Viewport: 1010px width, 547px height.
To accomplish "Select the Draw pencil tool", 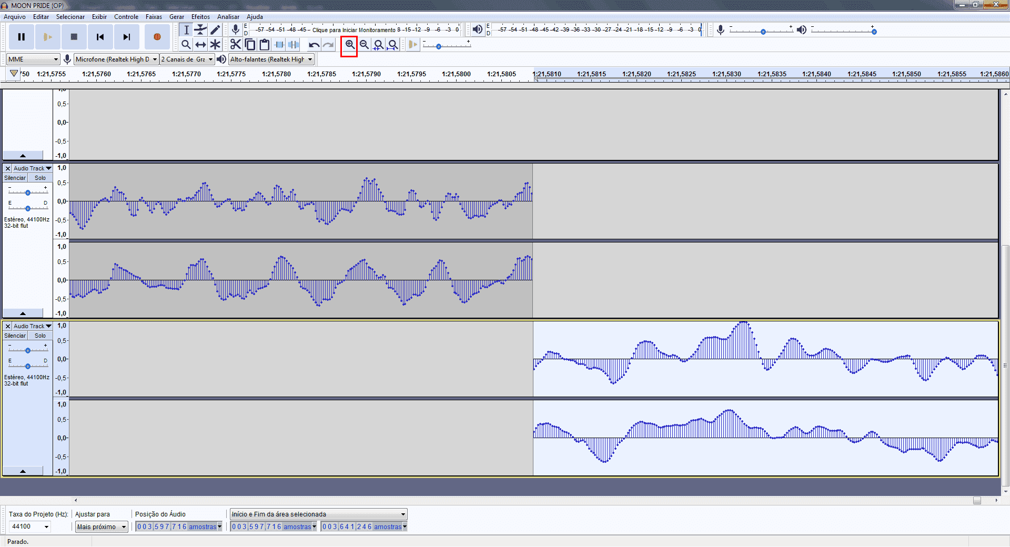I will tap(215, 30).
